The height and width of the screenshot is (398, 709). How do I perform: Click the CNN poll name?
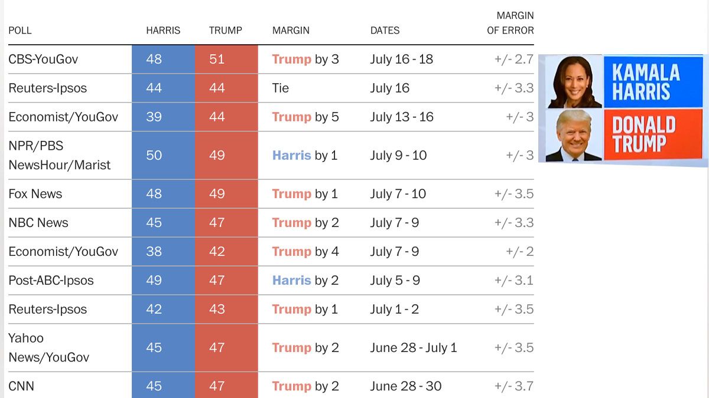tap(21, 386)
